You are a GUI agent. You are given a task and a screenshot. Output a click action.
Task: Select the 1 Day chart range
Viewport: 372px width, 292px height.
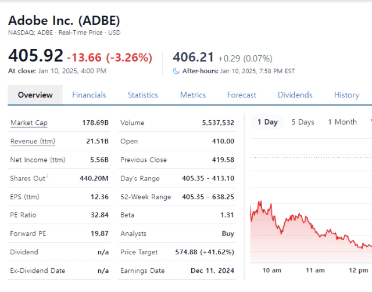pyautogui.click(x=267, y=122)
